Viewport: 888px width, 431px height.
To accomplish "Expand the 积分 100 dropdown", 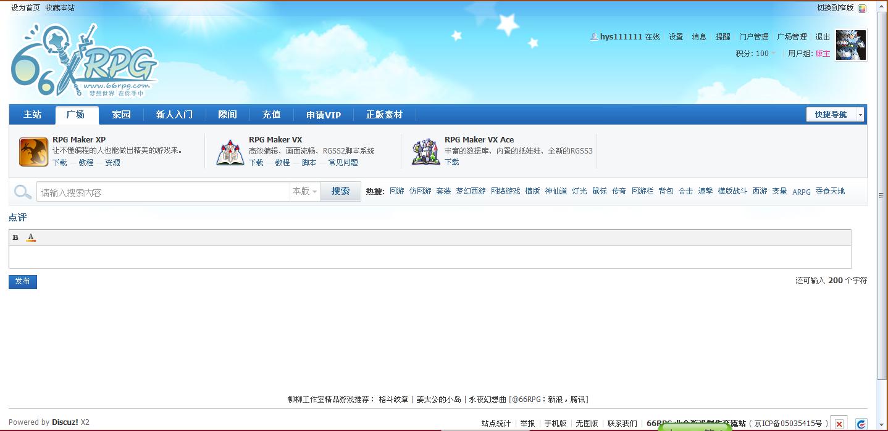I will click(756, 54).
